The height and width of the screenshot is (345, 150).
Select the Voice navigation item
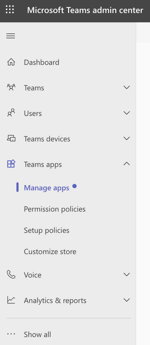coord(33,275)
